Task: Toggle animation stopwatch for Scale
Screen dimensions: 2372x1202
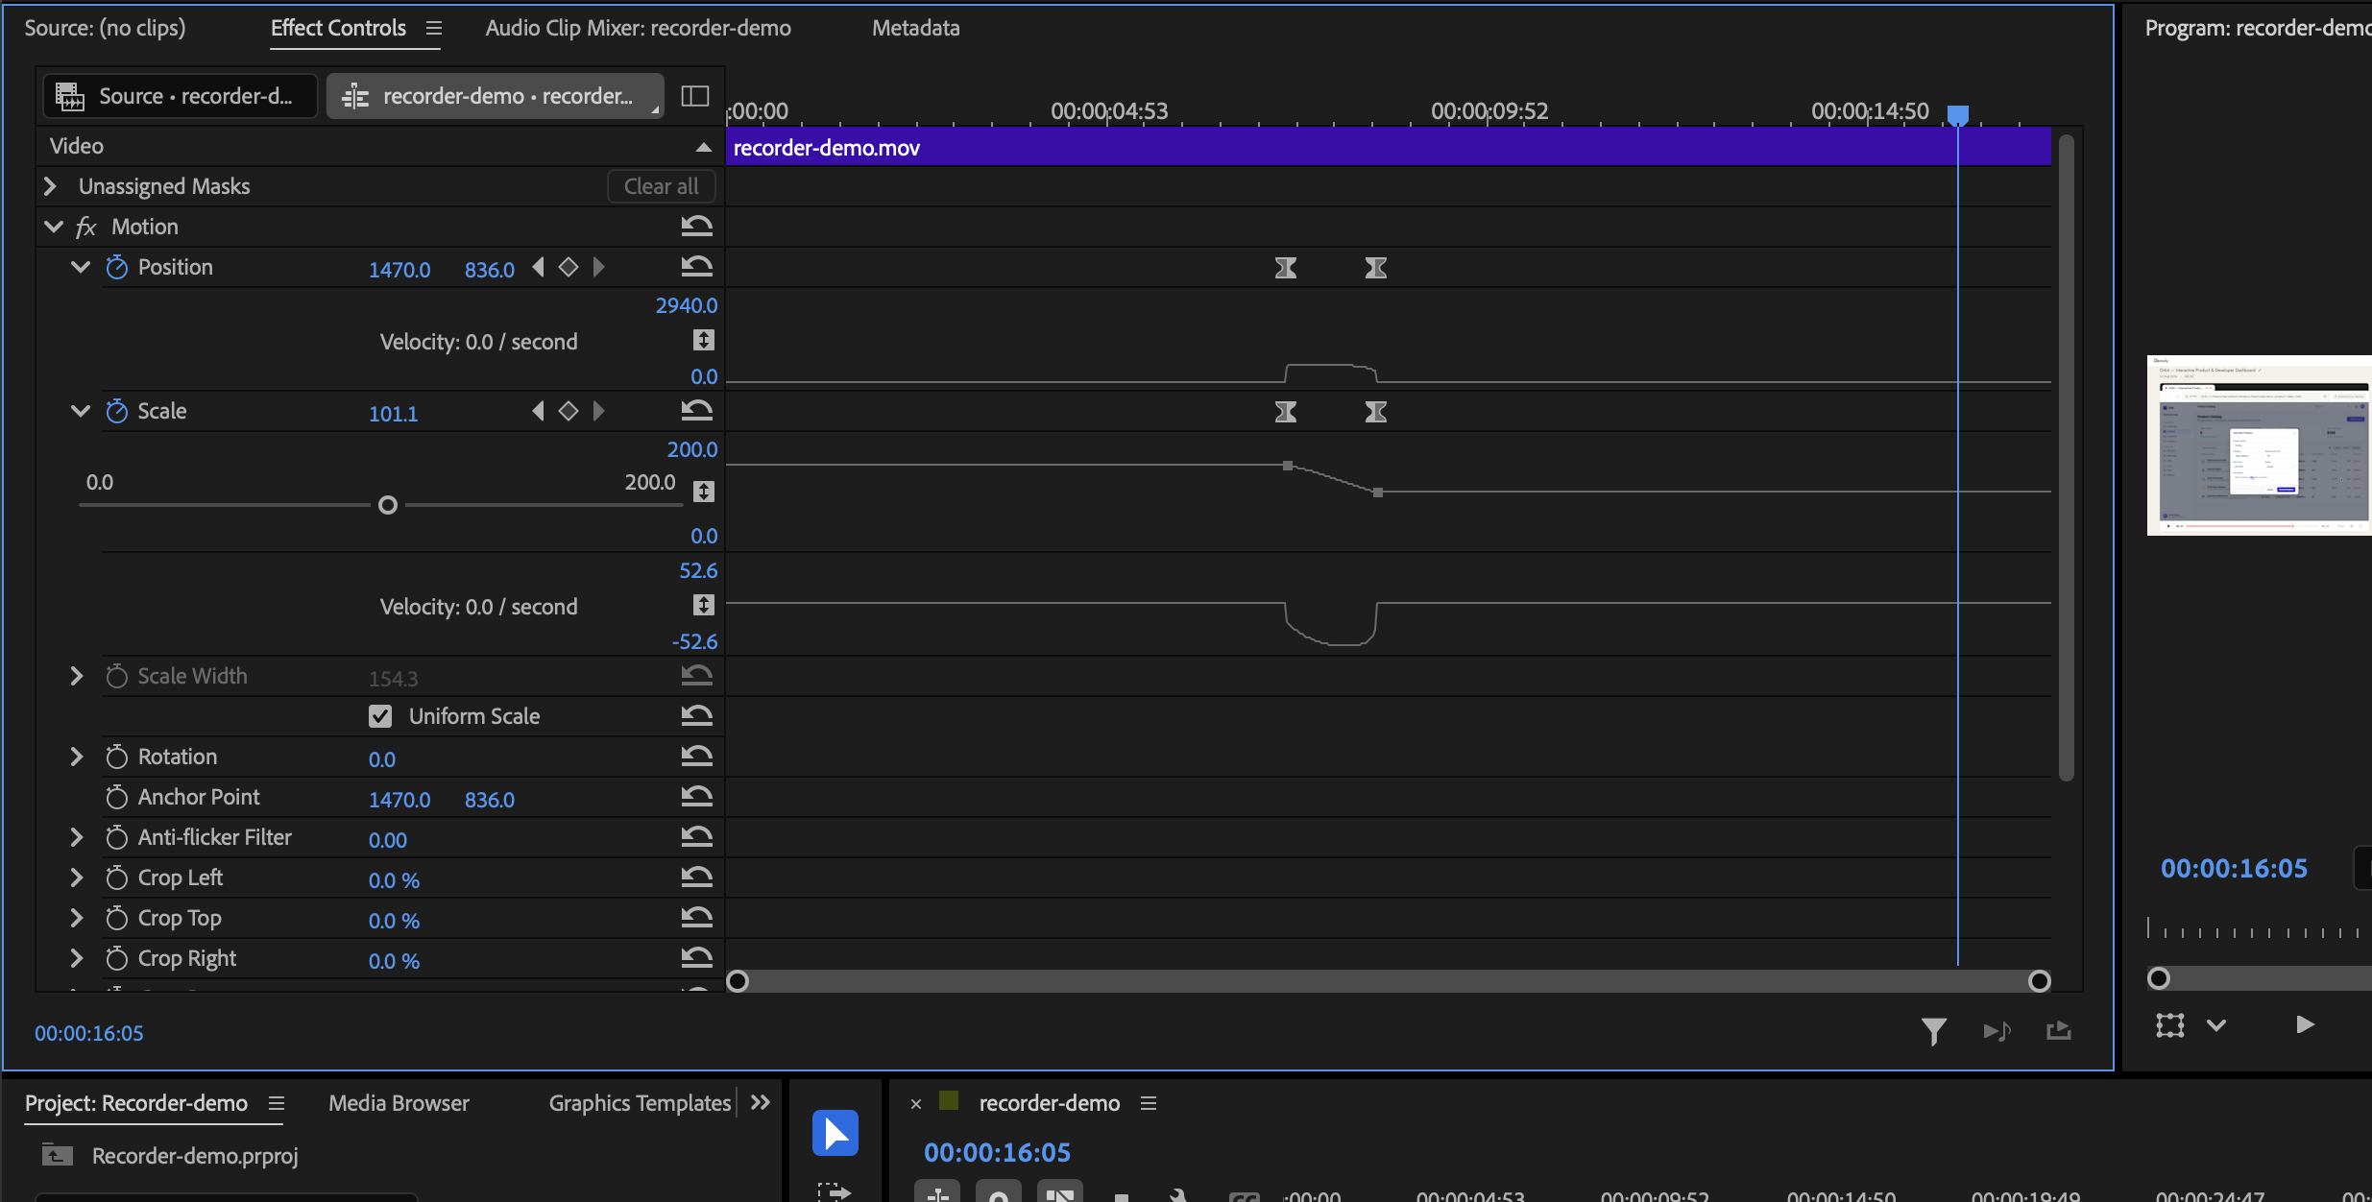Action: [x=117, y=411]
